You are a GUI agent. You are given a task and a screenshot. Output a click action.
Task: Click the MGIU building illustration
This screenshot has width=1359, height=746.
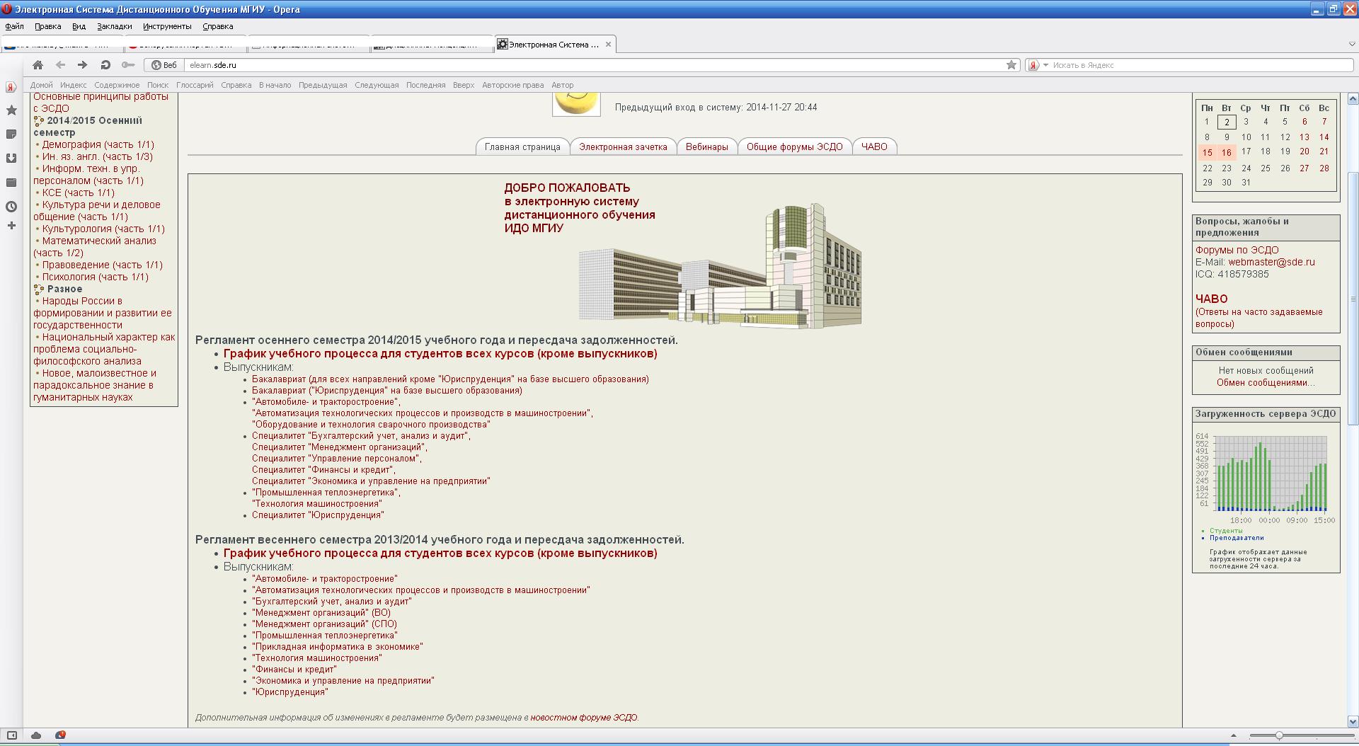point(720,266)
